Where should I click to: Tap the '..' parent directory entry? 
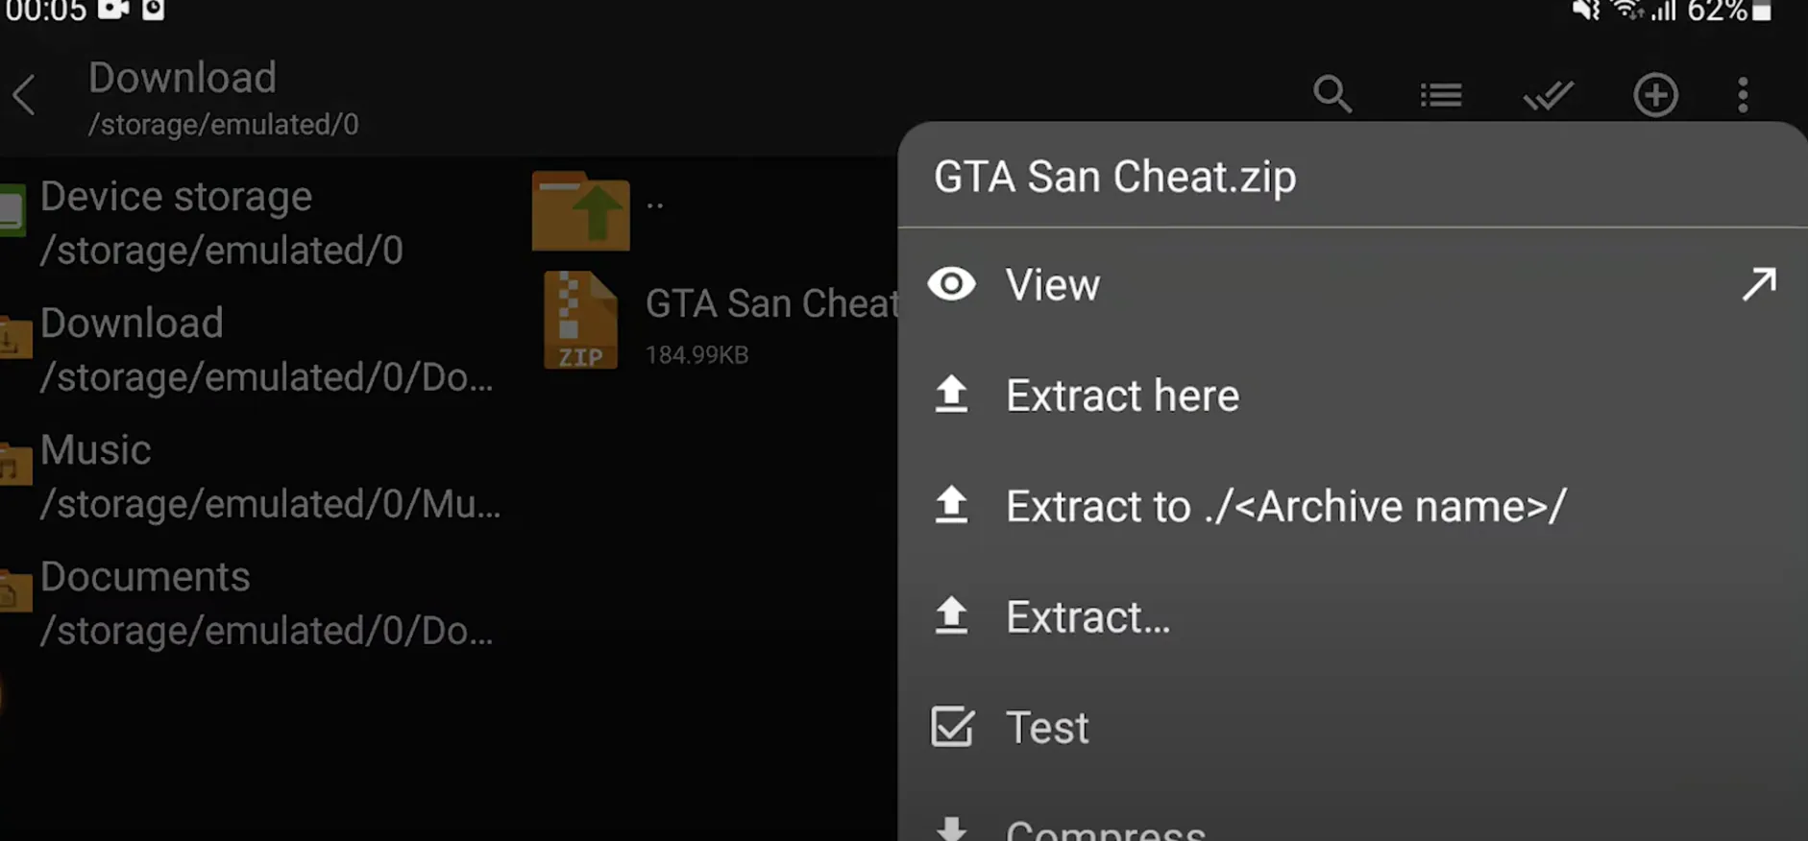[655, 204]
